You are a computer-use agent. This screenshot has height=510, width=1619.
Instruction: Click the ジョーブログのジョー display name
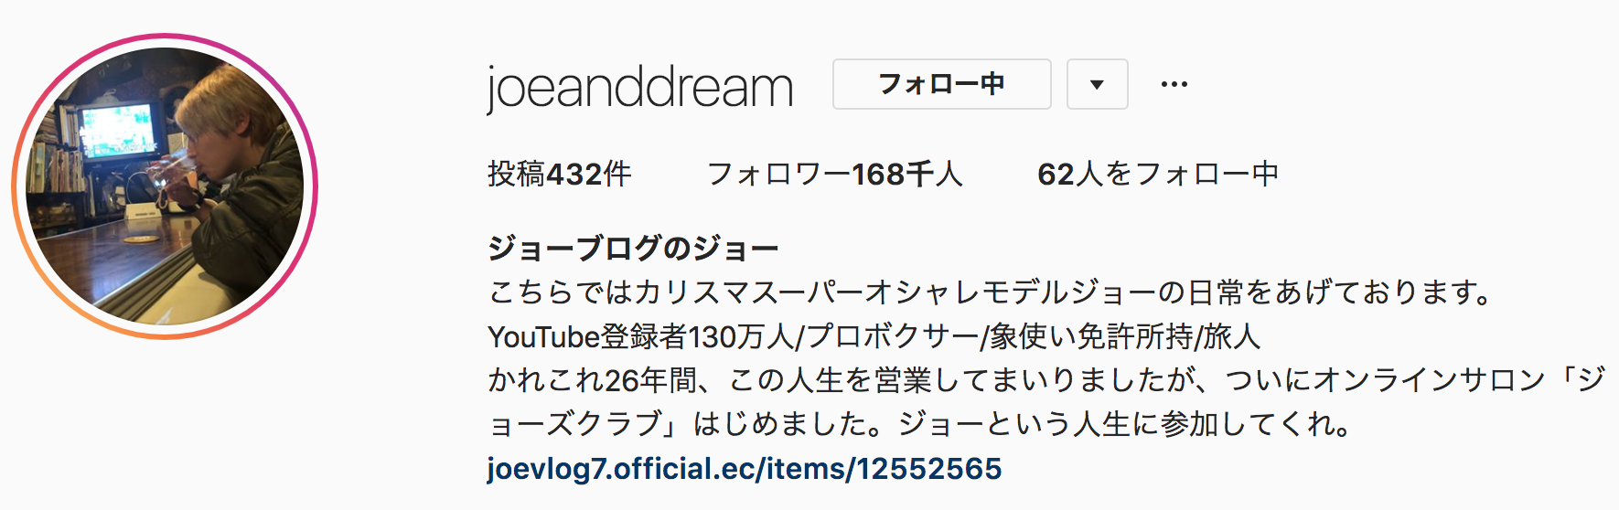[633, 248]
